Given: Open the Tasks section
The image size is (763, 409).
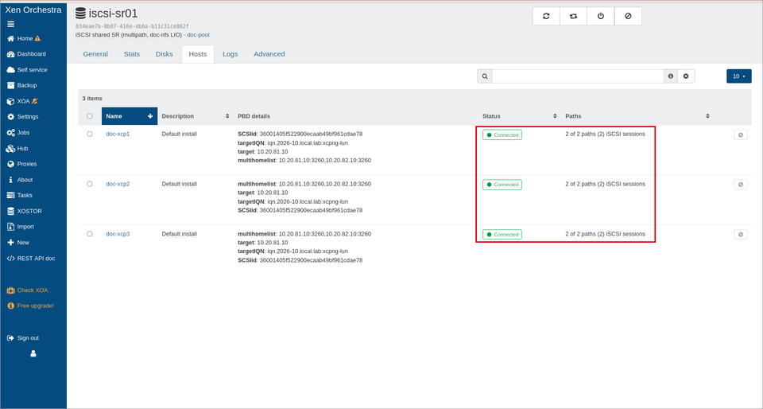Looking at the screenshot, I should [20, 195].
